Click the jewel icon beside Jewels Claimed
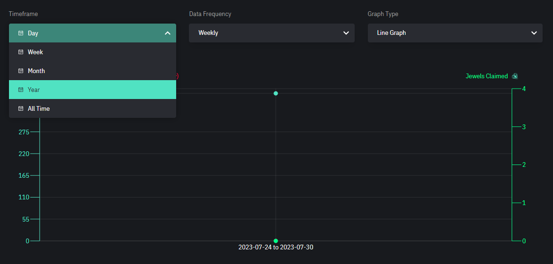The height and width of the screenshot is (264, 553). tap(515, 76)
